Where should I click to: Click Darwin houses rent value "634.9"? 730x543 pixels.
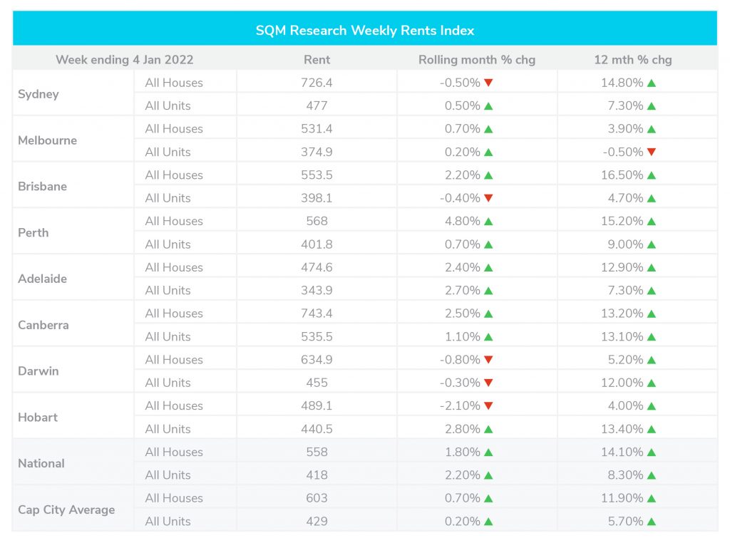pos(317,360)
